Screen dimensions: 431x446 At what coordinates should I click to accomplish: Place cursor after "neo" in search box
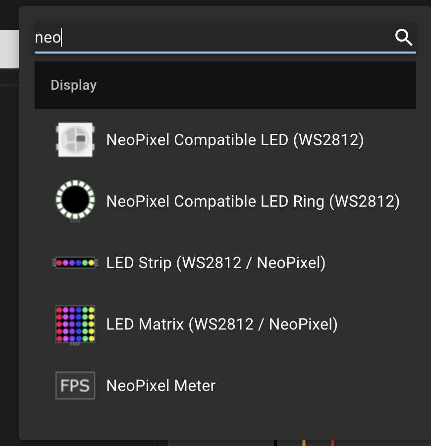coord(61,38)
